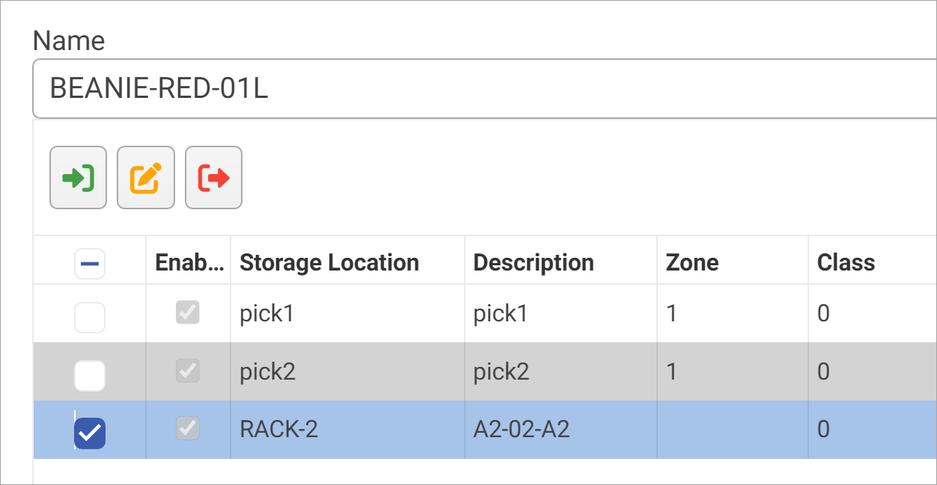The width and height of the screenshot is (937, 485).
Task: Select the orange edit pencil icon
Action: tap(145, 177)
